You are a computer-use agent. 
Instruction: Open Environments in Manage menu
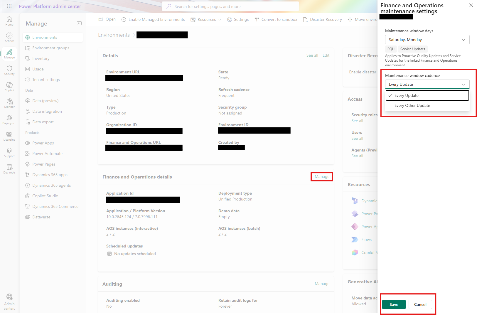[x=53, y=37]
